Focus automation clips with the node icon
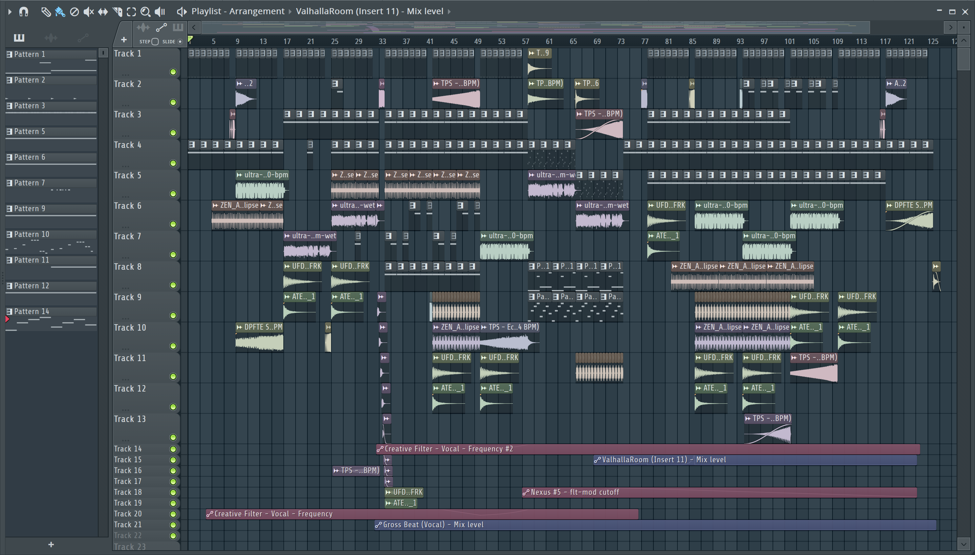The height and width of the screenshot is (555, 975). pos(161,27)
